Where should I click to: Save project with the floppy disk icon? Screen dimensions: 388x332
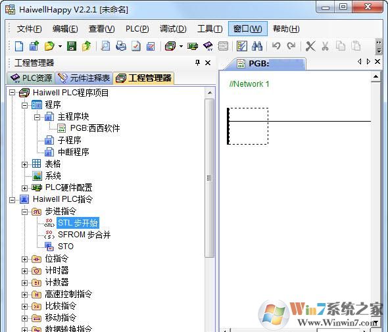point(72,46)
